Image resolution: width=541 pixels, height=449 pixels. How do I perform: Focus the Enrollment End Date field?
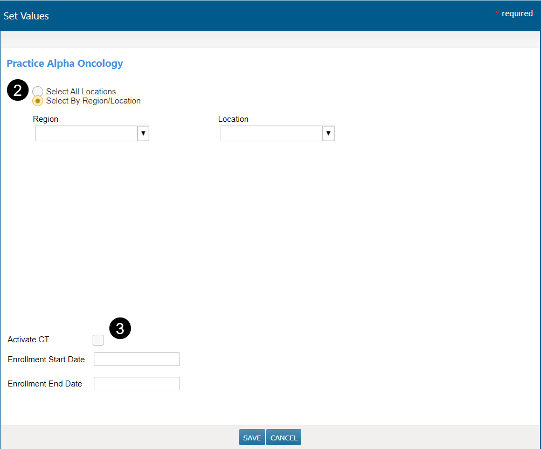137,384
